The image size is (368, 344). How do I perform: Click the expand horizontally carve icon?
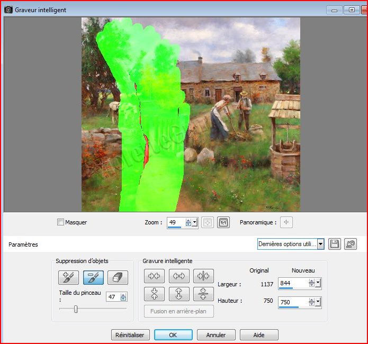(x=179, y=276)
